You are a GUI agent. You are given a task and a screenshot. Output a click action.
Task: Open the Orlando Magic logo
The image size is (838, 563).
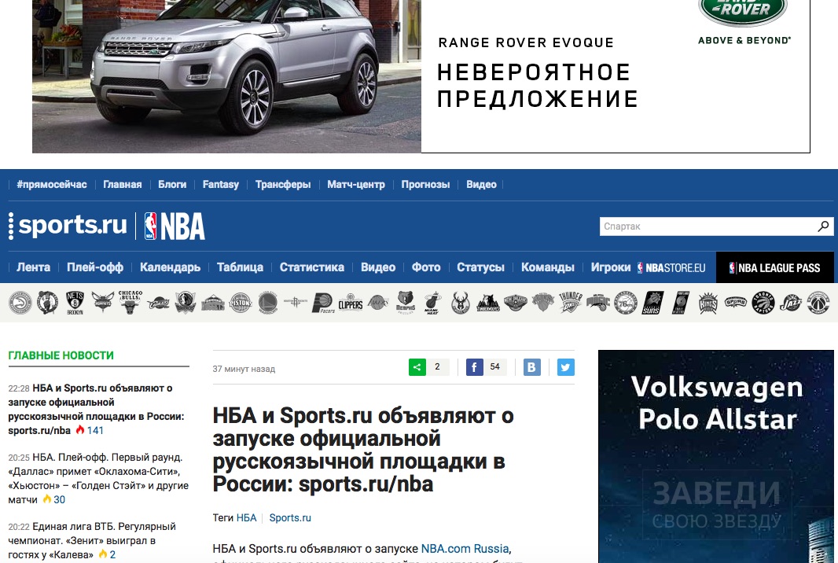pyautogui.click(x=598, y=303)
